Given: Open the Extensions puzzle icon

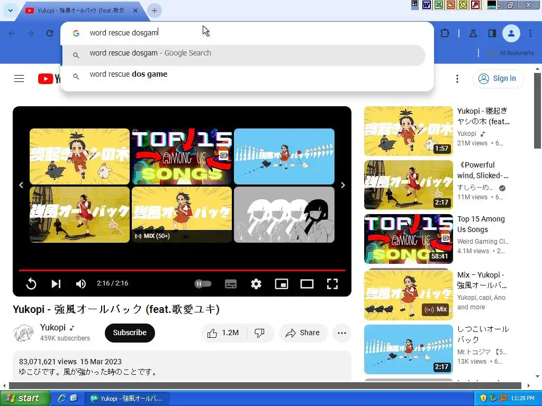Looking at the screenshot, I should pos(445,33).
